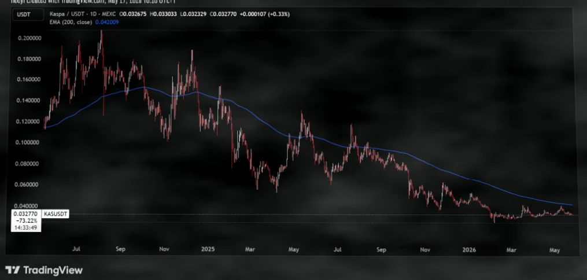
Task: Click the 0.060000 price axis label
Action: (29, 185)
